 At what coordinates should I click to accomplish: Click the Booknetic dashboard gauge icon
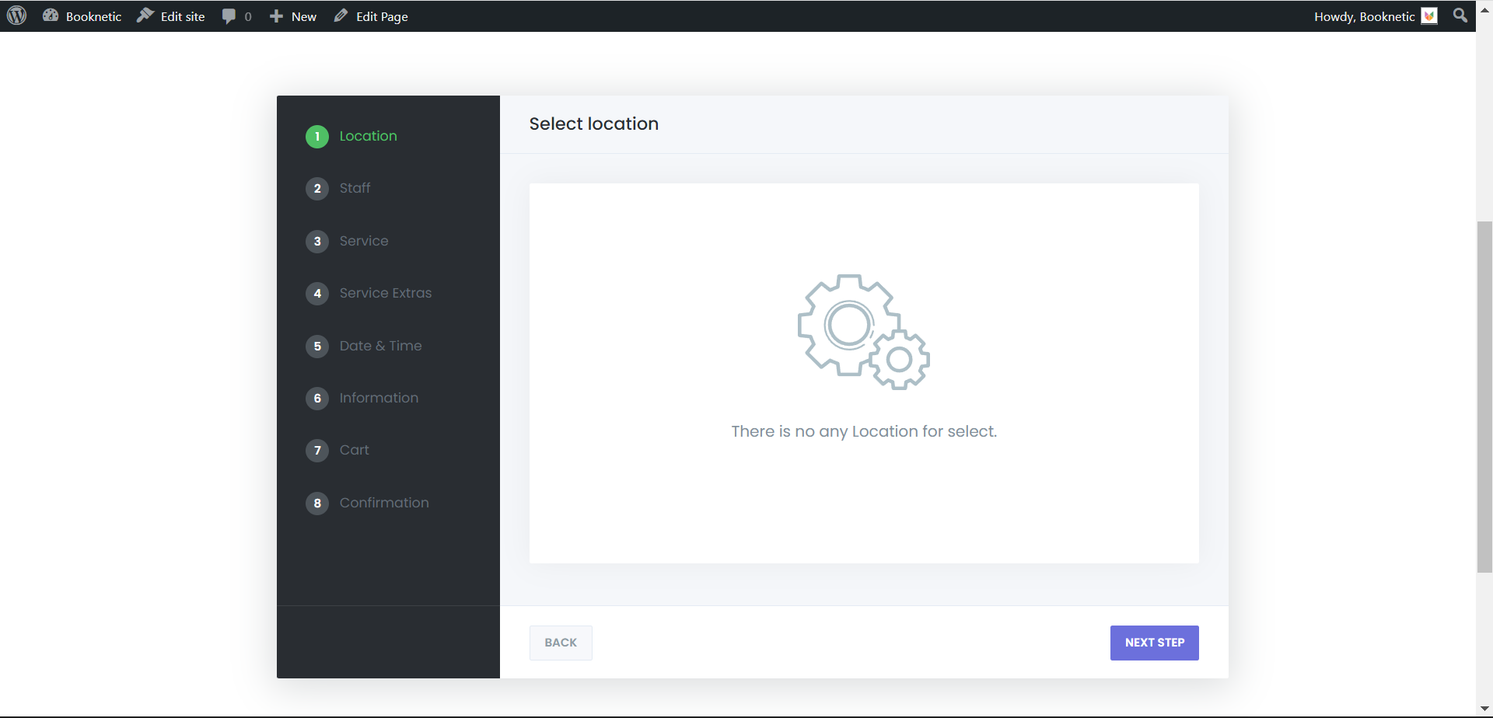point(51,16)
